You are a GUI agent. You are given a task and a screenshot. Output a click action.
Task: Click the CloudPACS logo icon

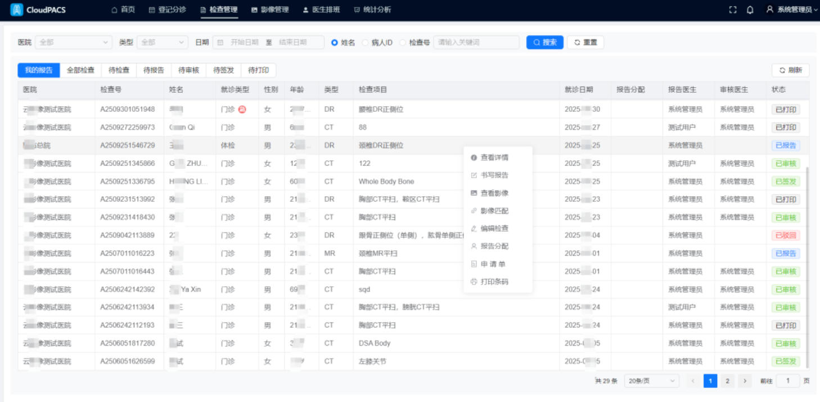(17, 10)
